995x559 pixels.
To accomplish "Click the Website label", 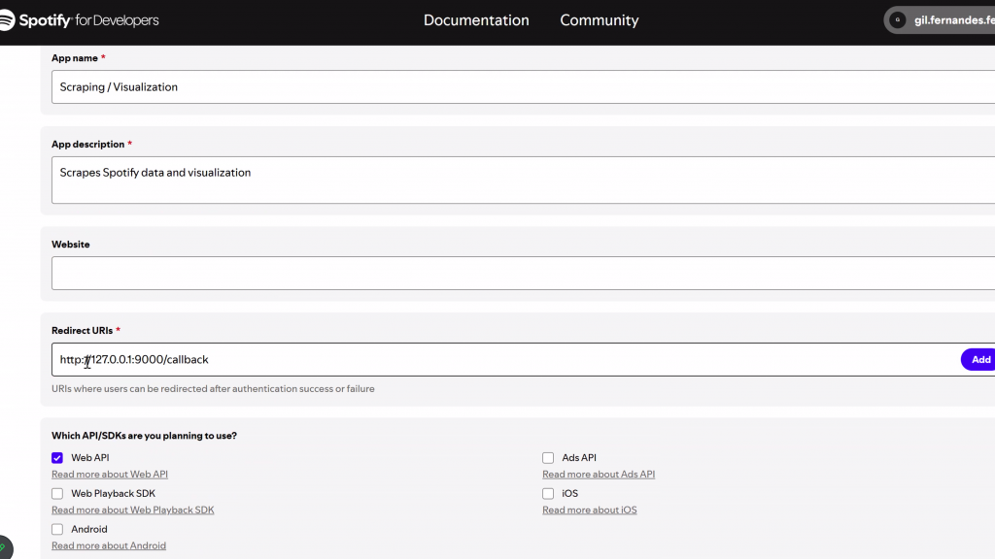I will coord(70,244).
